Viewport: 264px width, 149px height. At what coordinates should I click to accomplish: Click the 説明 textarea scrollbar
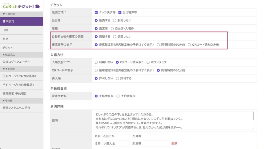[253, 116]
